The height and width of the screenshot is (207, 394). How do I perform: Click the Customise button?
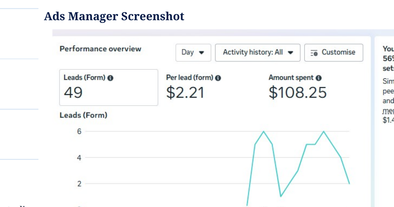click(x=334, y=53)
